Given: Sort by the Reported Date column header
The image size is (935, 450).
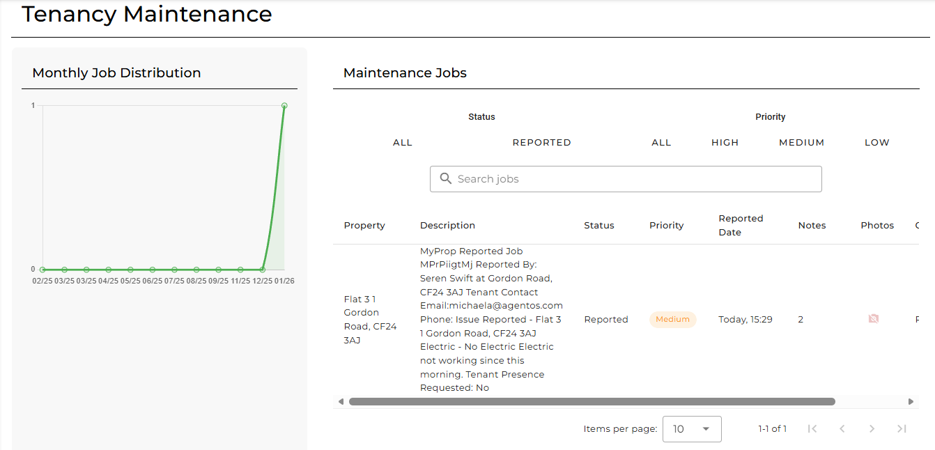Looking at the screenshot, I should (741, 225).
